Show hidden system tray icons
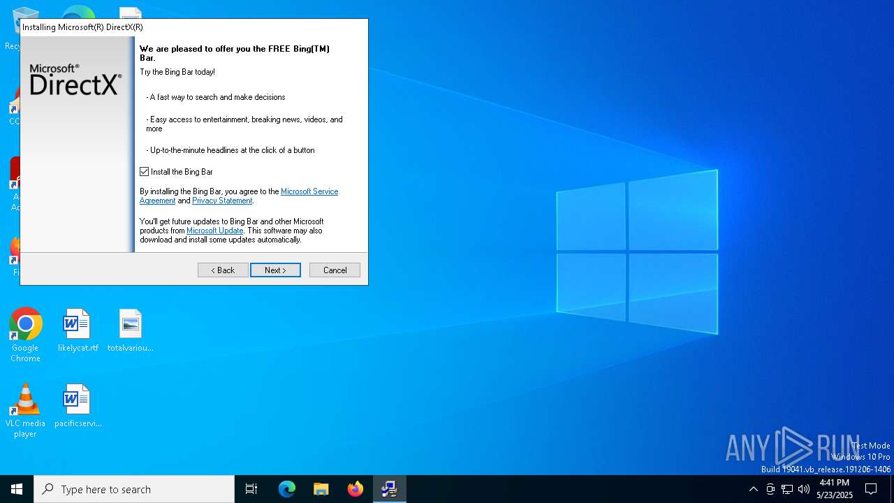This screenshot has height=503, width=894. point(753,489)
